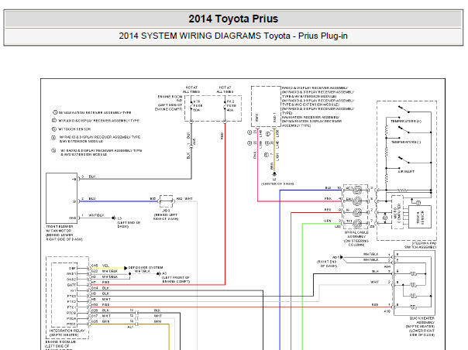Click the J/C 3 junction connector box

pos(167,201)
